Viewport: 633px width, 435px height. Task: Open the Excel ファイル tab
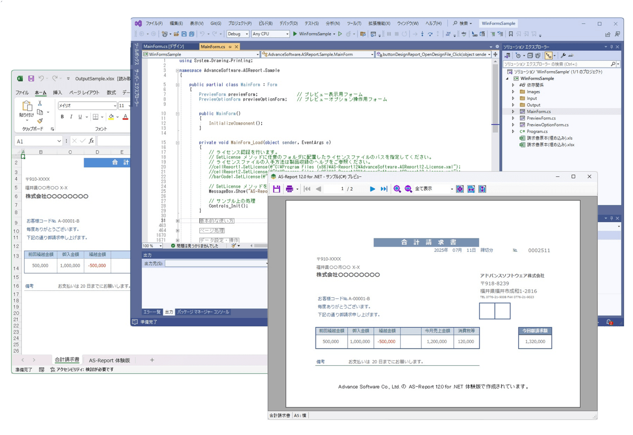pyautogui.click(x=22, y=92)
